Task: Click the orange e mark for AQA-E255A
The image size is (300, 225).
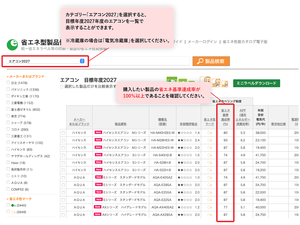Action: click(209, 192)
